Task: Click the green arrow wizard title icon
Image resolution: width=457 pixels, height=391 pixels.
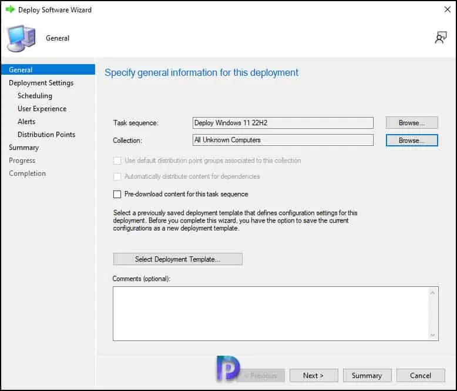Action: (10, 9)
